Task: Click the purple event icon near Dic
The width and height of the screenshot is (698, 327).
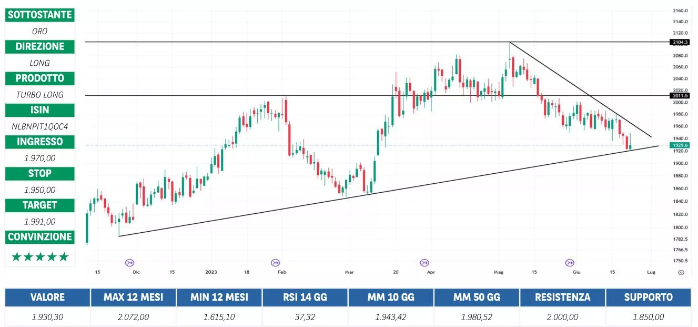Action: pyautogui.click(x=129, y=262)
